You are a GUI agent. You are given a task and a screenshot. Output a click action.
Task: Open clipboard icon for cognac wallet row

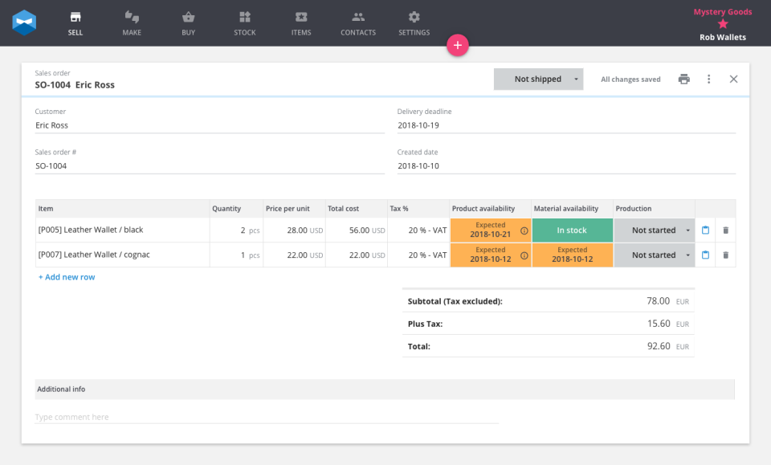point(705,255)
